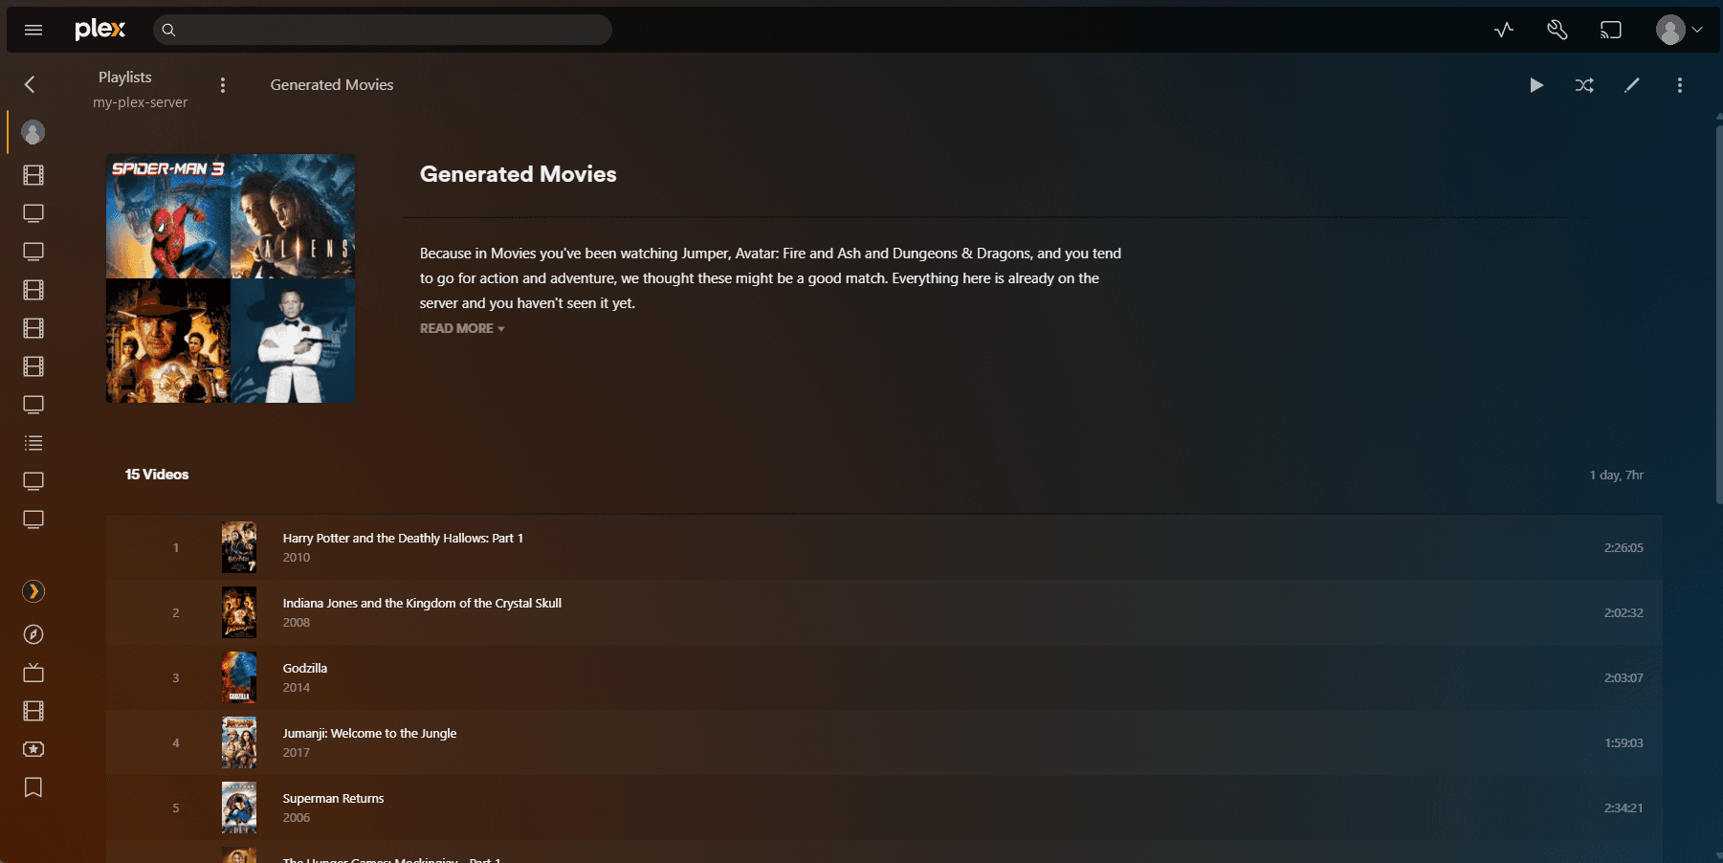1723x863 pixels.
Task: Open the playlists list icon in sidebar
Action: coord(33,443)
